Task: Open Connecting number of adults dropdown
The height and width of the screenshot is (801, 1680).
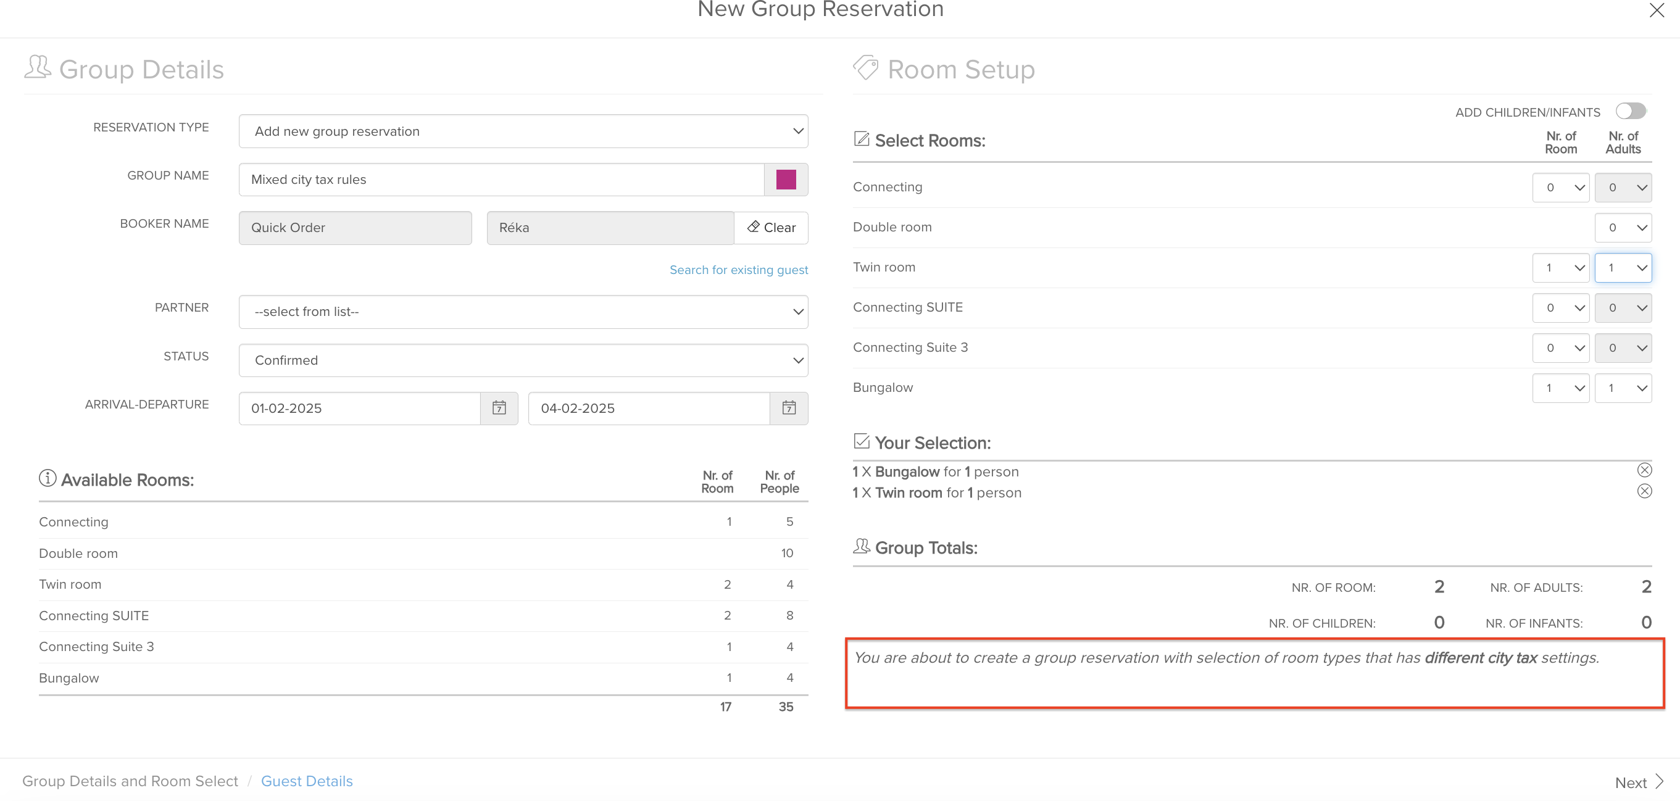Action: (x=1623, y=188)
